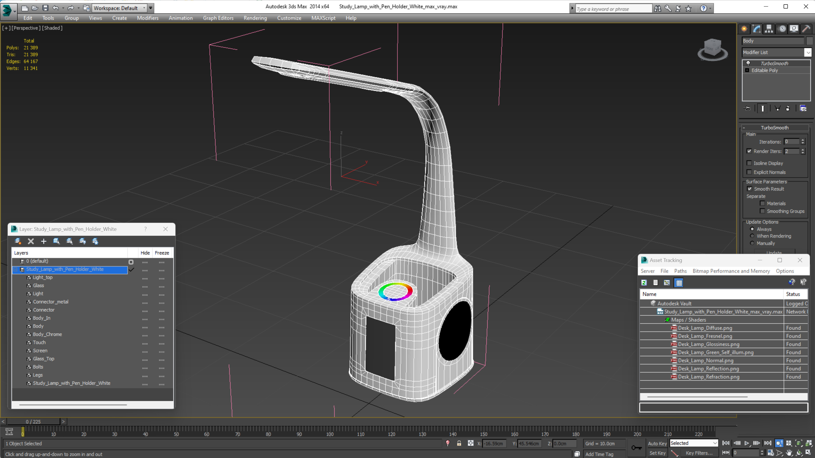Click the table view icon in Asset Tracking
Image resolution: width=815 pixels, height=458 pixels.
pyautogui.click(x=679, y=283)
